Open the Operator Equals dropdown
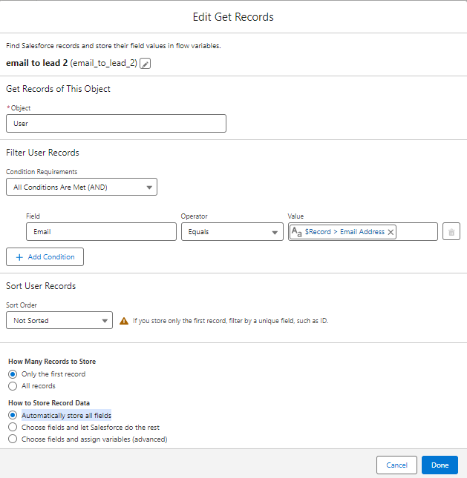 [x=232, y=232]
